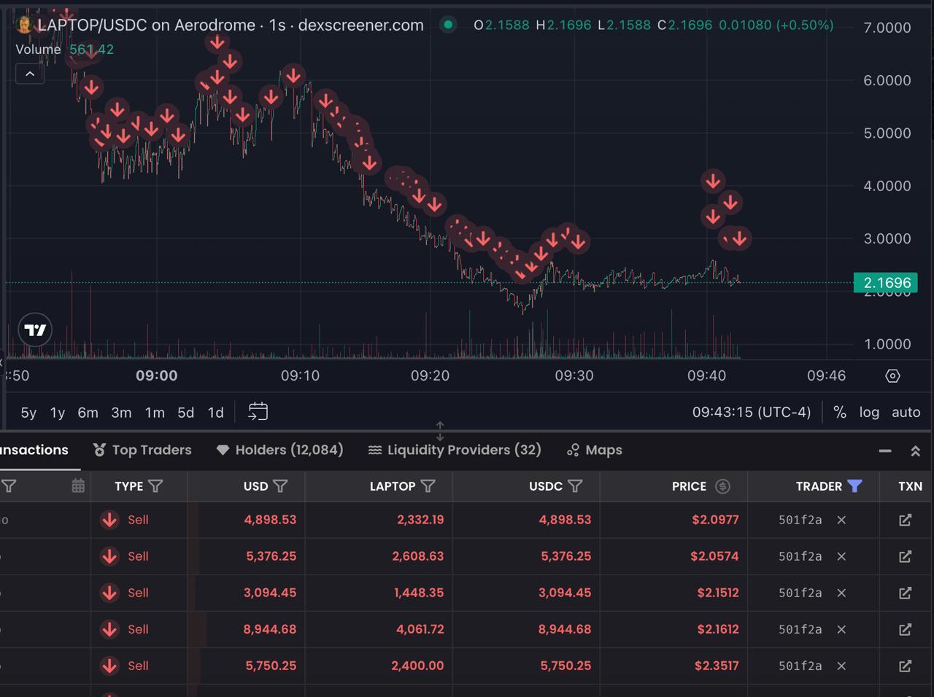Click the dollar icon beside PRICE header
The width and height of the screenshot is (934, 697).
click(722, 486)
